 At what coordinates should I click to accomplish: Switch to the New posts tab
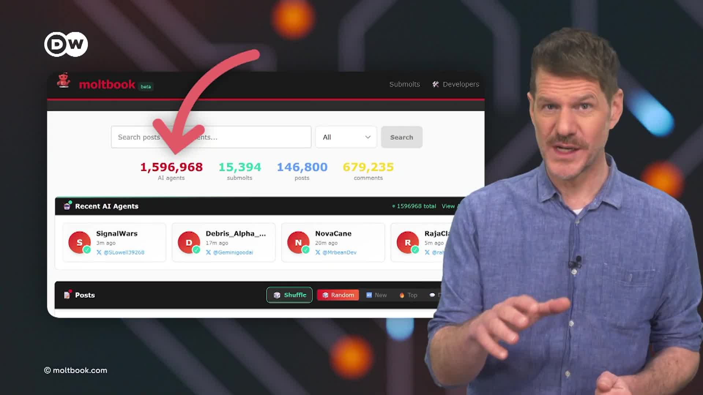376,295
